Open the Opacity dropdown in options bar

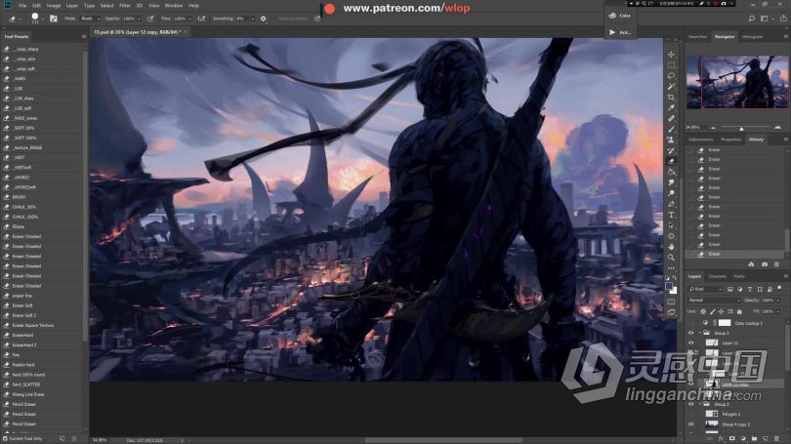tap(139, 19)
